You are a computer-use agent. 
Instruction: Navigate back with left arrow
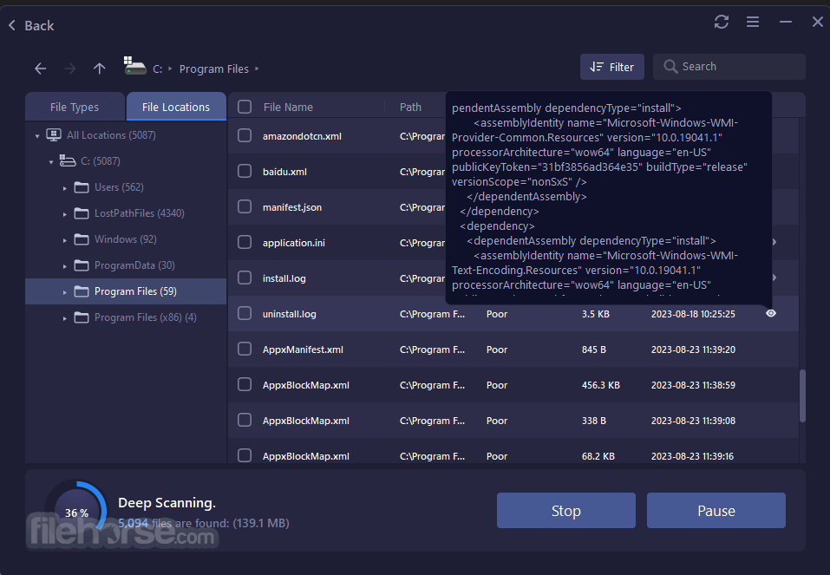click(41, 69)
